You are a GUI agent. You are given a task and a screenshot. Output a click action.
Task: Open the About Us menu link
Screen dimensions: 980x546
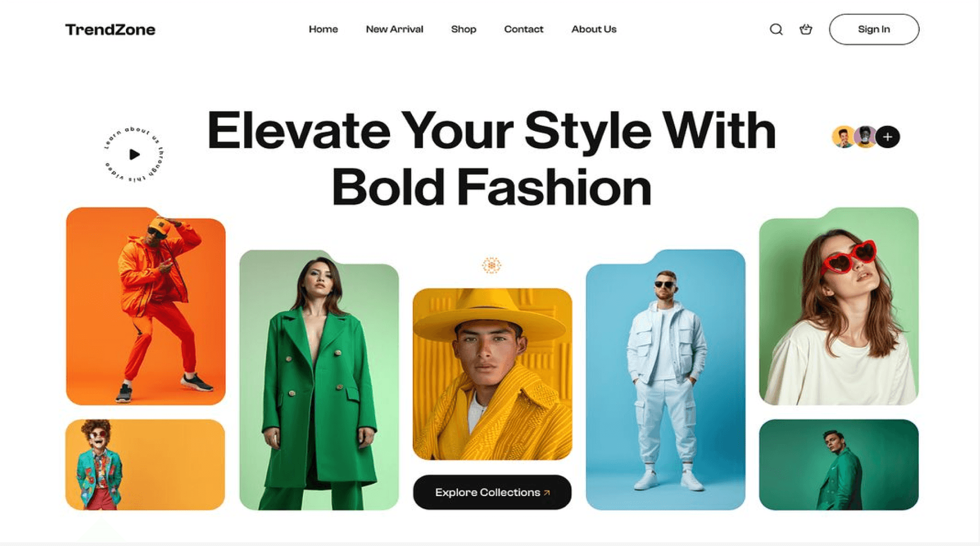tap(594, 29)
